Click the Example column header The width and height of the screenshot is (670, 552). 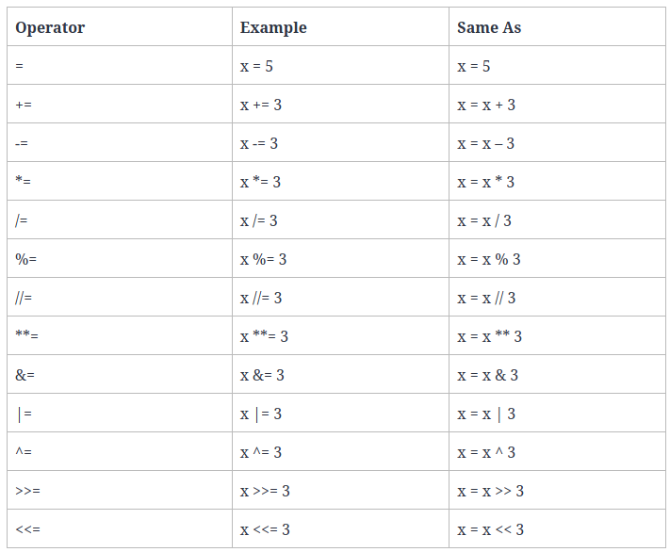pyautogui.click(x=273, y=27)
